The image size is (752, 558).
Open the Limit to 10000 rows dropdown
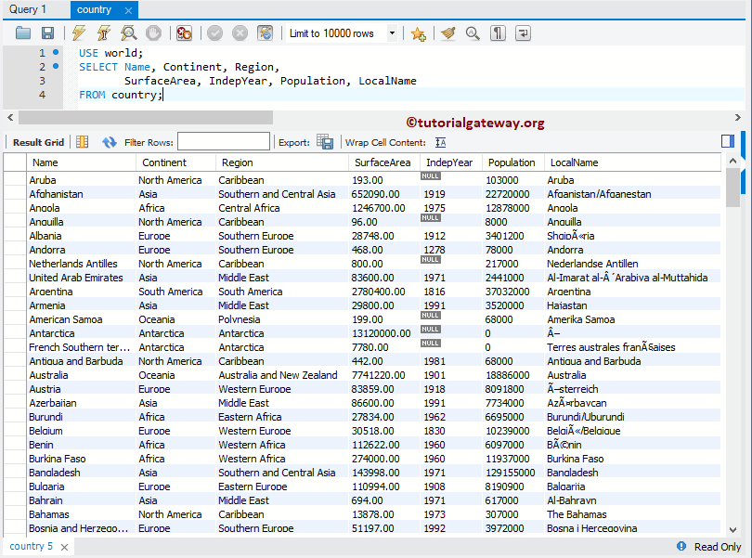pyautogui.click(x=392, y=33)
